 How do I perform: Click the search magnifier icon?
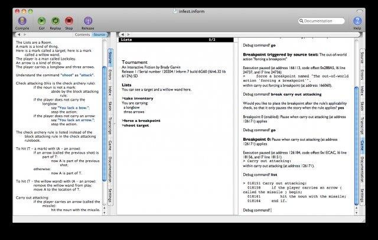pos(301,21)
